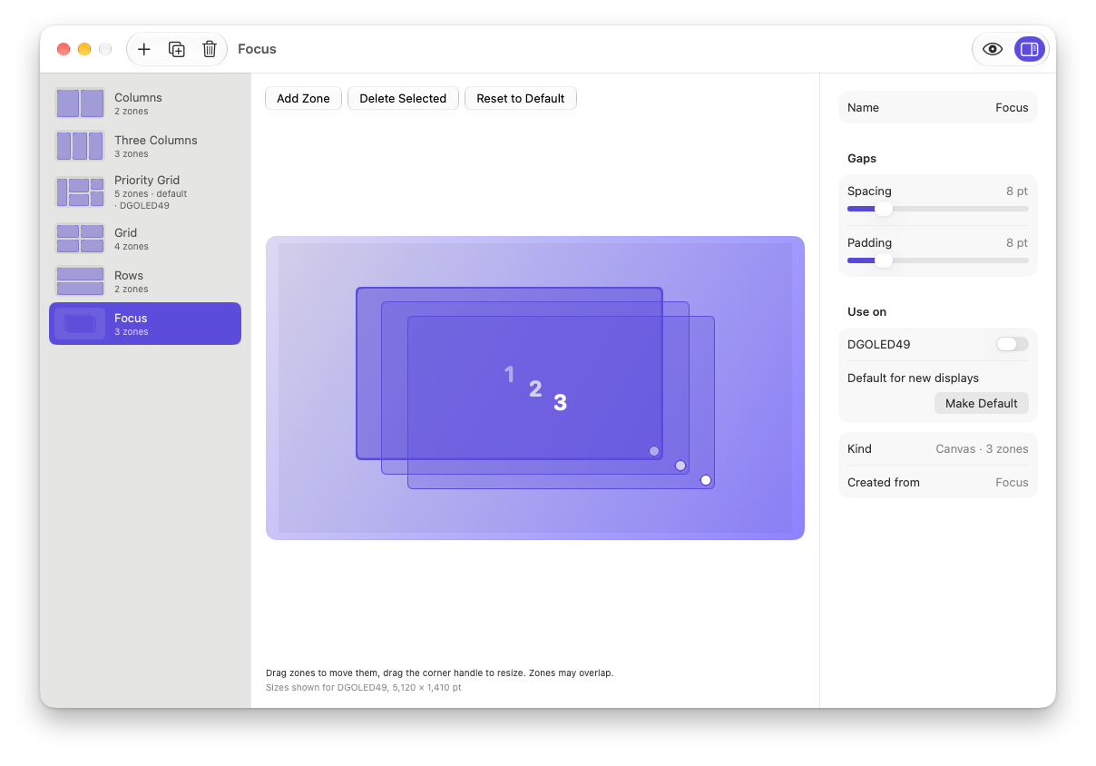
Task: Click Reset to Default button
Action: pos(521,98)
